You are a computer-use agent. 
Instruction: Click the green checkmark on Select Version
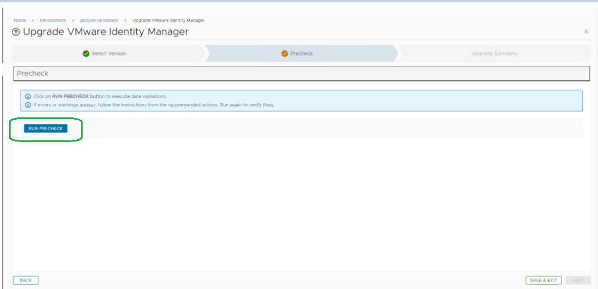(x=86, y=54)
